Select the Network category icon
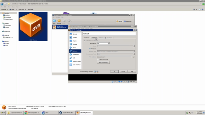Image resolution: width=205 pixels, height=115 pixels. pos(71,51)
